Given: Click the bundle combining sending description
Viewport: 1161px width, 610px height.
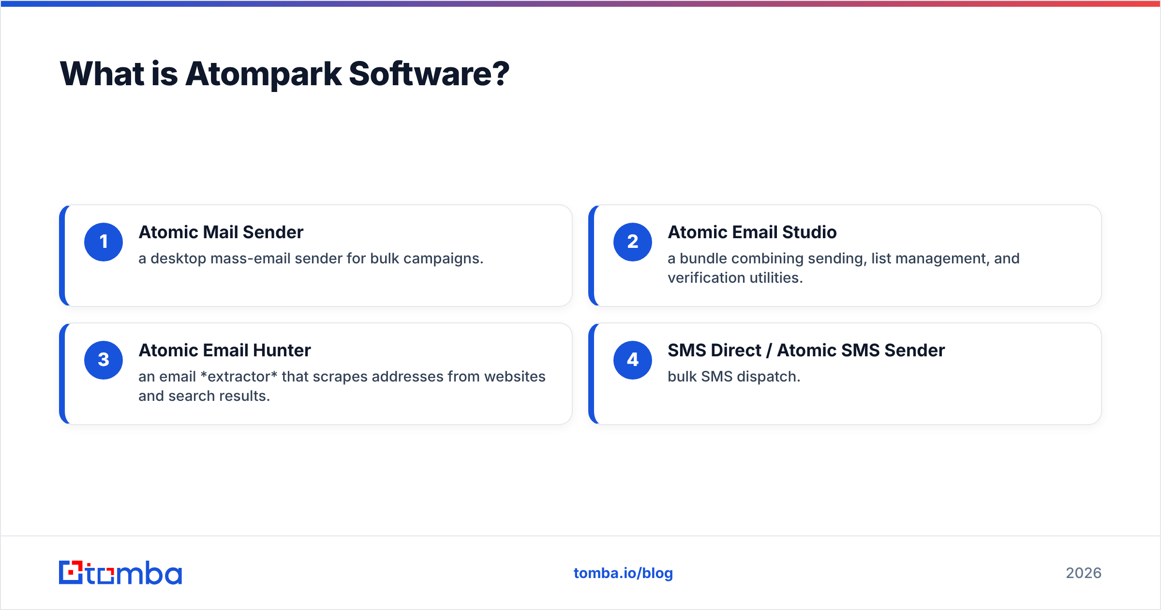Looking at the screenshot, I should (844, 268).
